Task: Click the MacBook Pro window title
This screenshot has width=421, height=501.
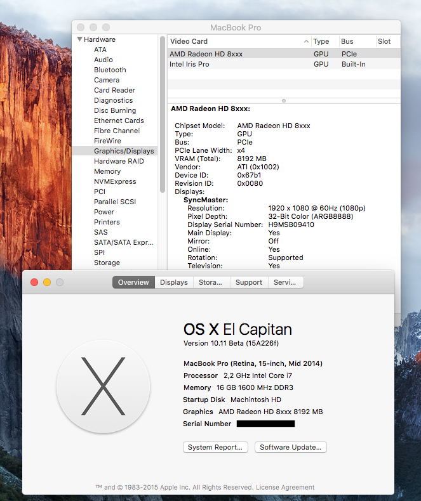Action: (x=236, y=28)
